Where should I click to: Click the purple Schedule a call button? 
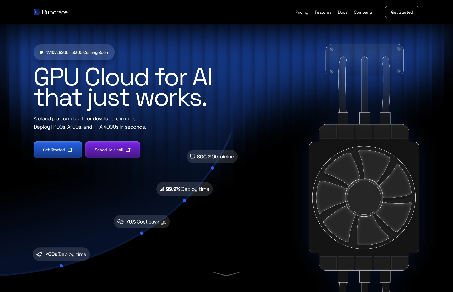pyautogui.click(x=113, y=150)
